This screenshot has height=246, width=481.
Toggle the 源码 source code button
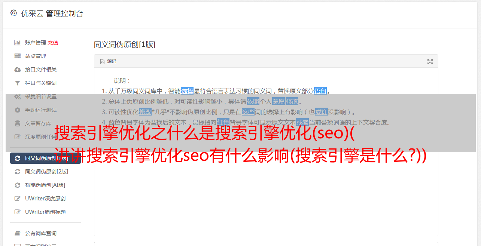[x=108, y=61]
